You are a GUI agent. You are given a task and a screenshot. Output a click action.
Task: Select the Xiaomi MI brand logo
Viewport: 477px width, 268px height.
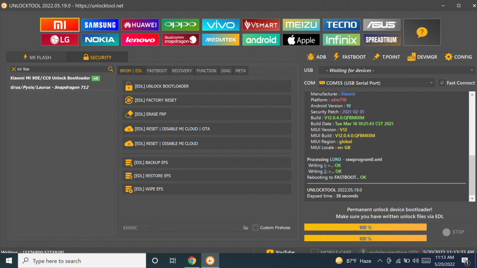click(60, 25)
